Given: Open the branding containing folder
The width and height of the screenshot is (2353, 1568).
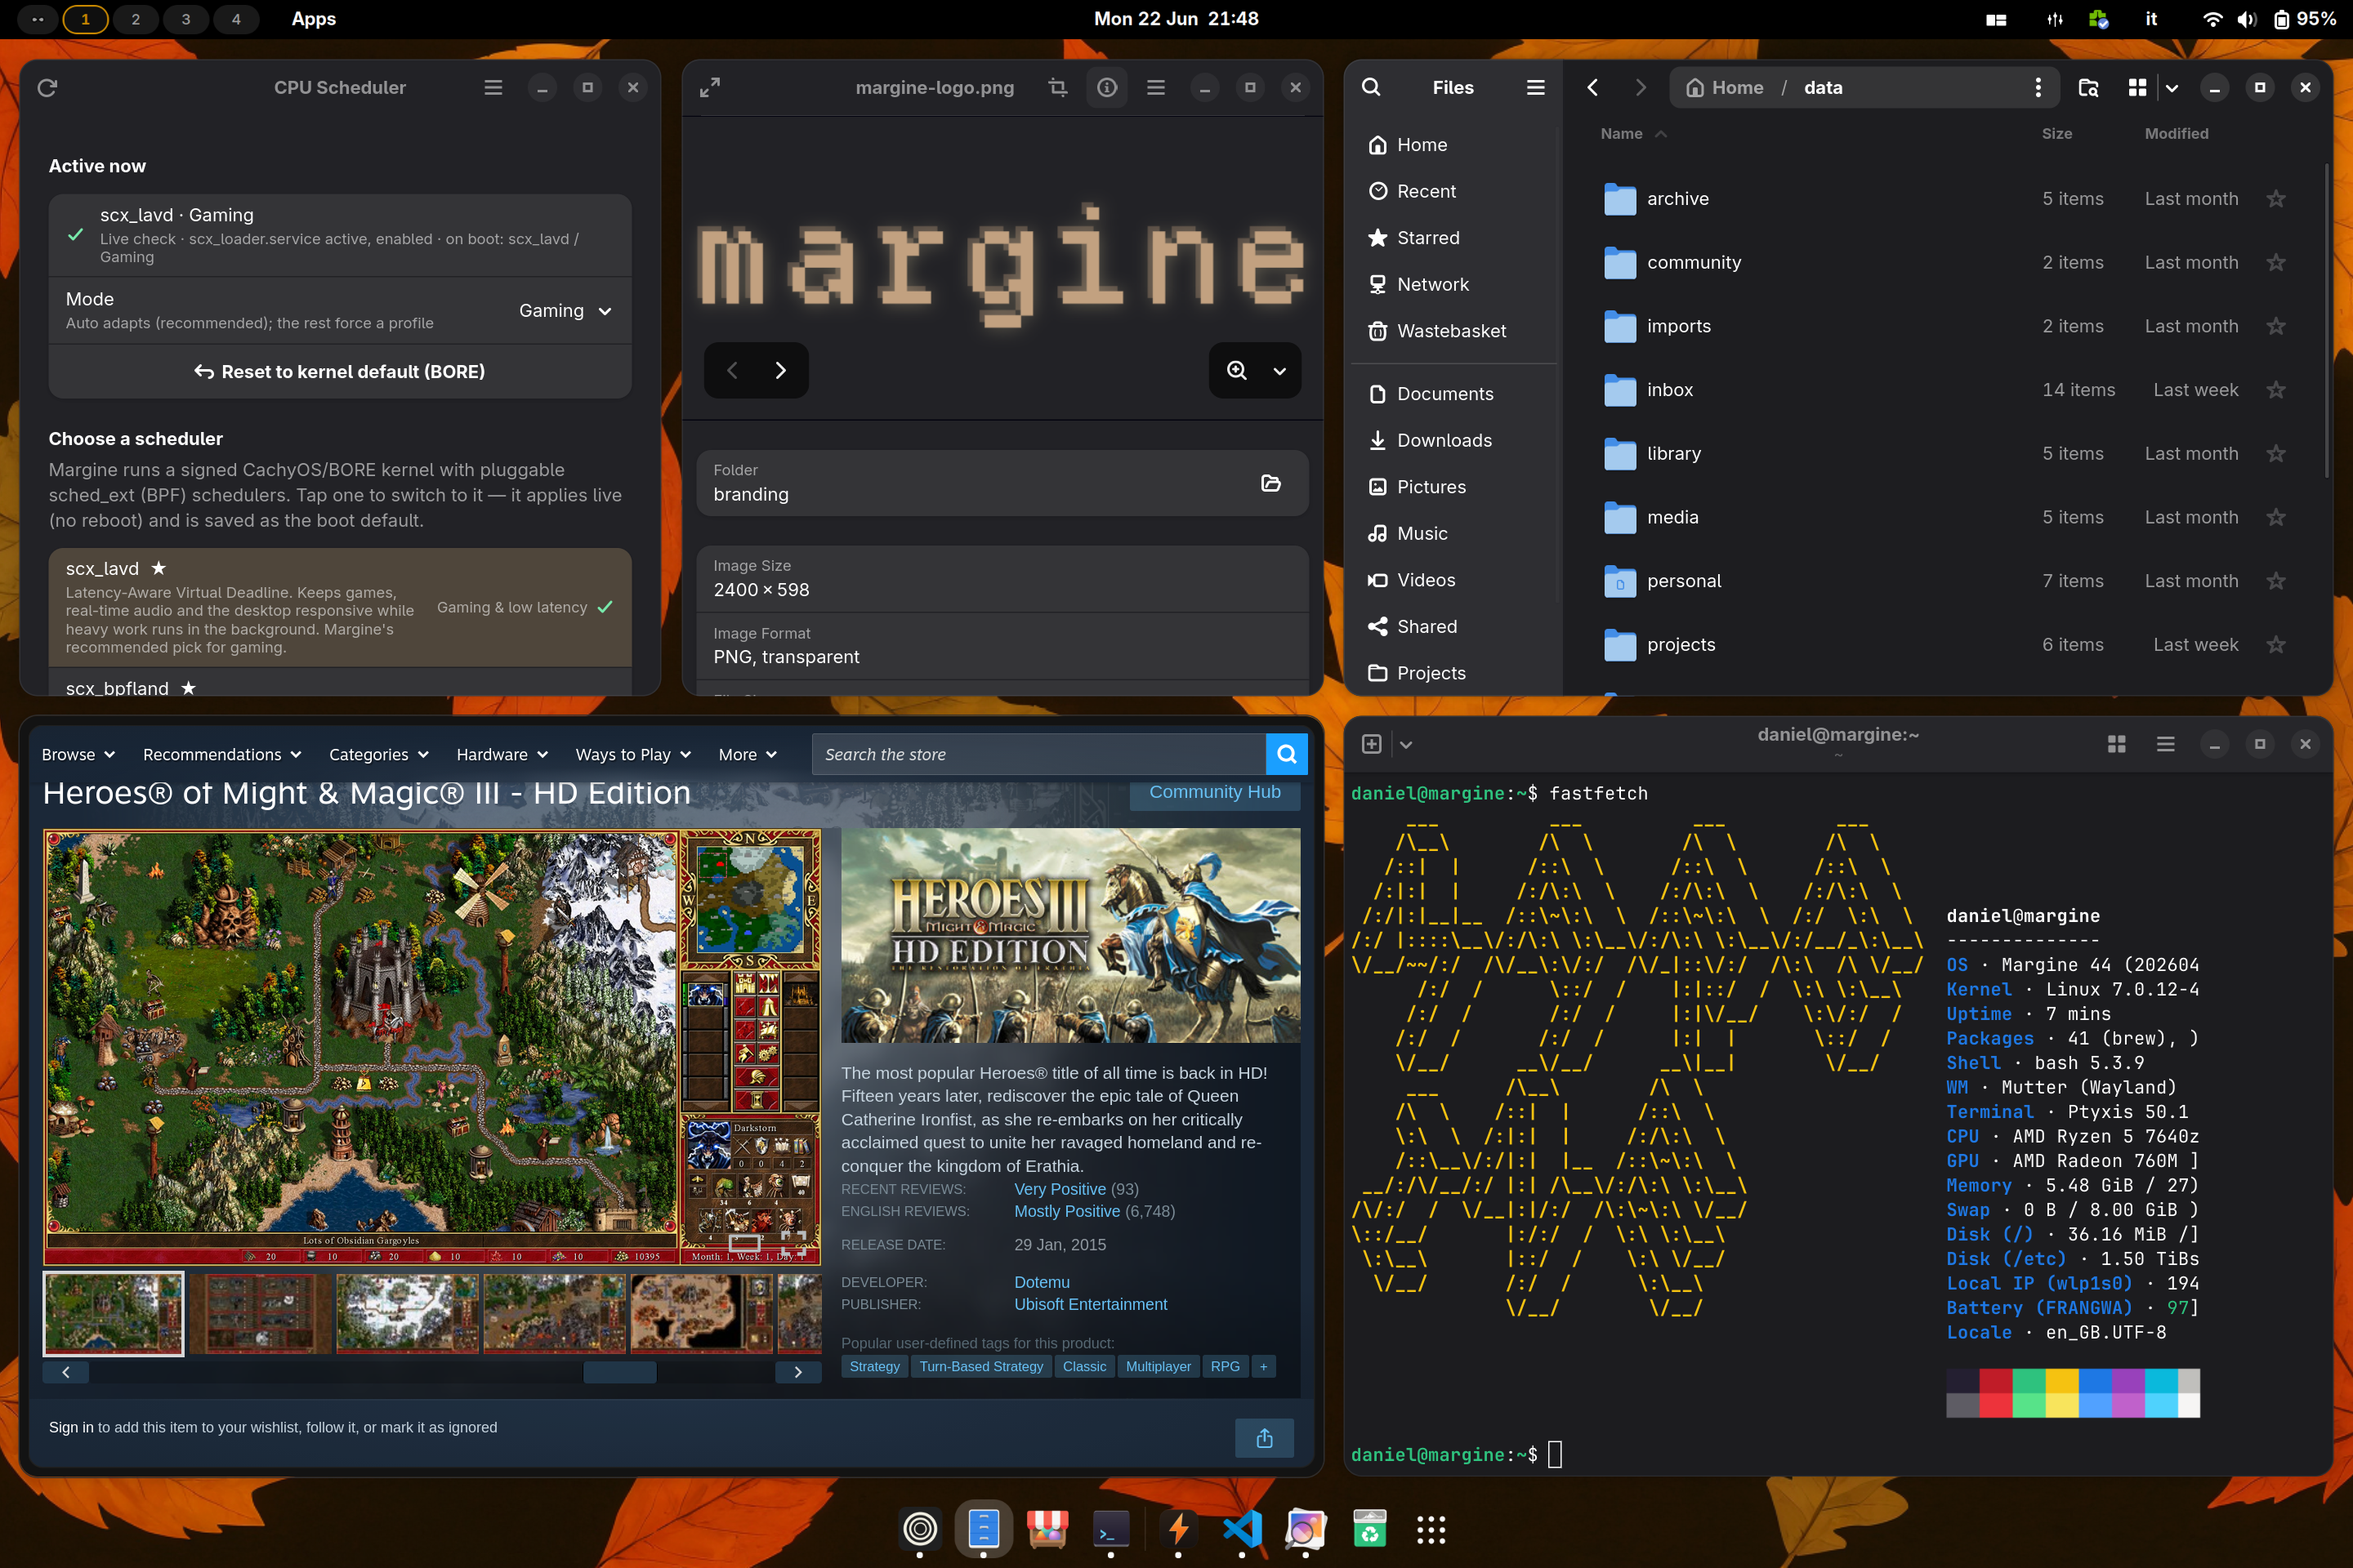Looking at the screenshot, I should pyautogui.click(x=1270, y=483).
